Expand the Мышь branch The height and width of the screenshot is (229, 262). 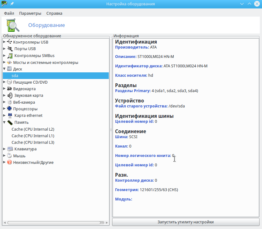tap(4, 156)
